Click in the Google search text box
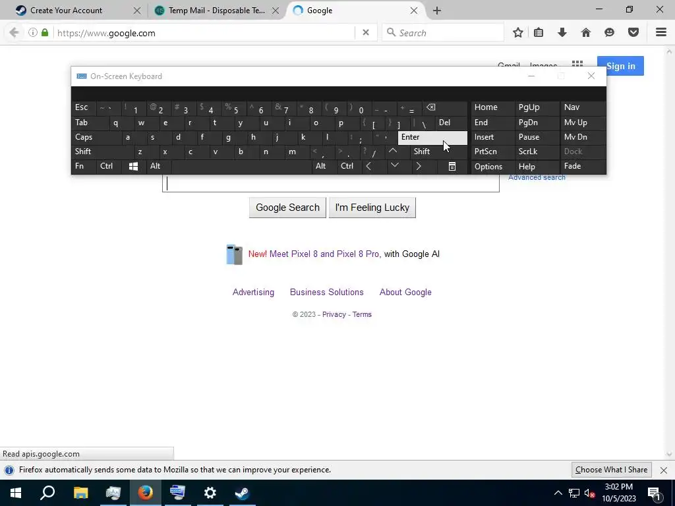This screenshot has height=506, width=675. [x=331, y=183]
